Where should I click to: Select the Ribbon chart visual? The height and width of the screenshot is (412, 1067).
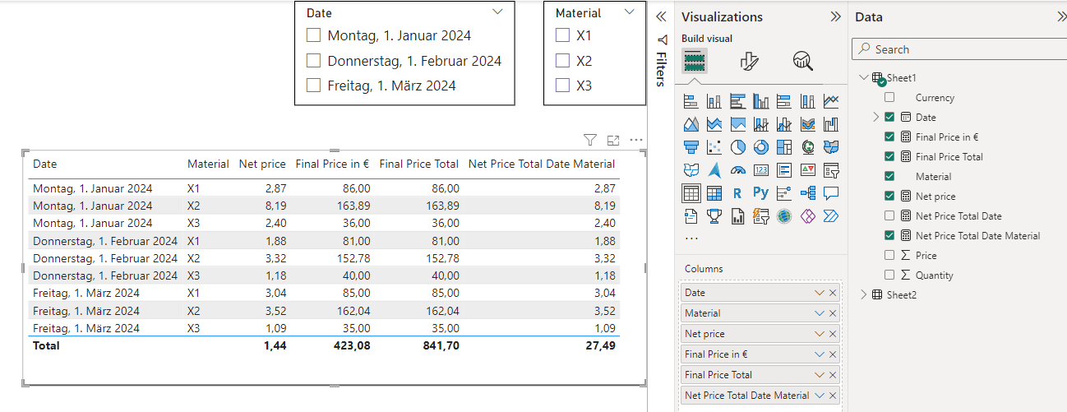808,125
